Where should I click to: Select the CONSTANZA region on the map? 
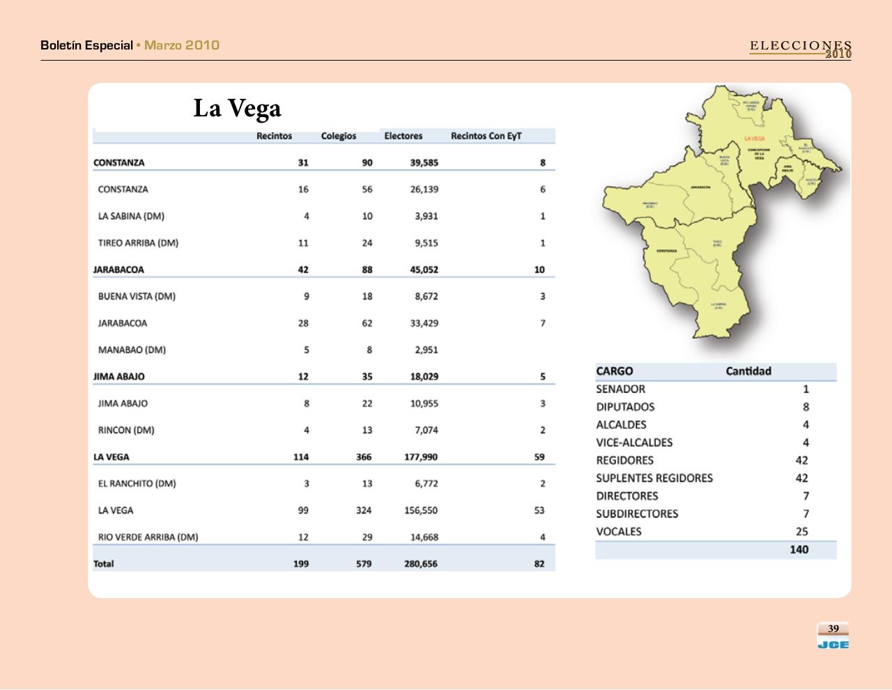point(666,251)
